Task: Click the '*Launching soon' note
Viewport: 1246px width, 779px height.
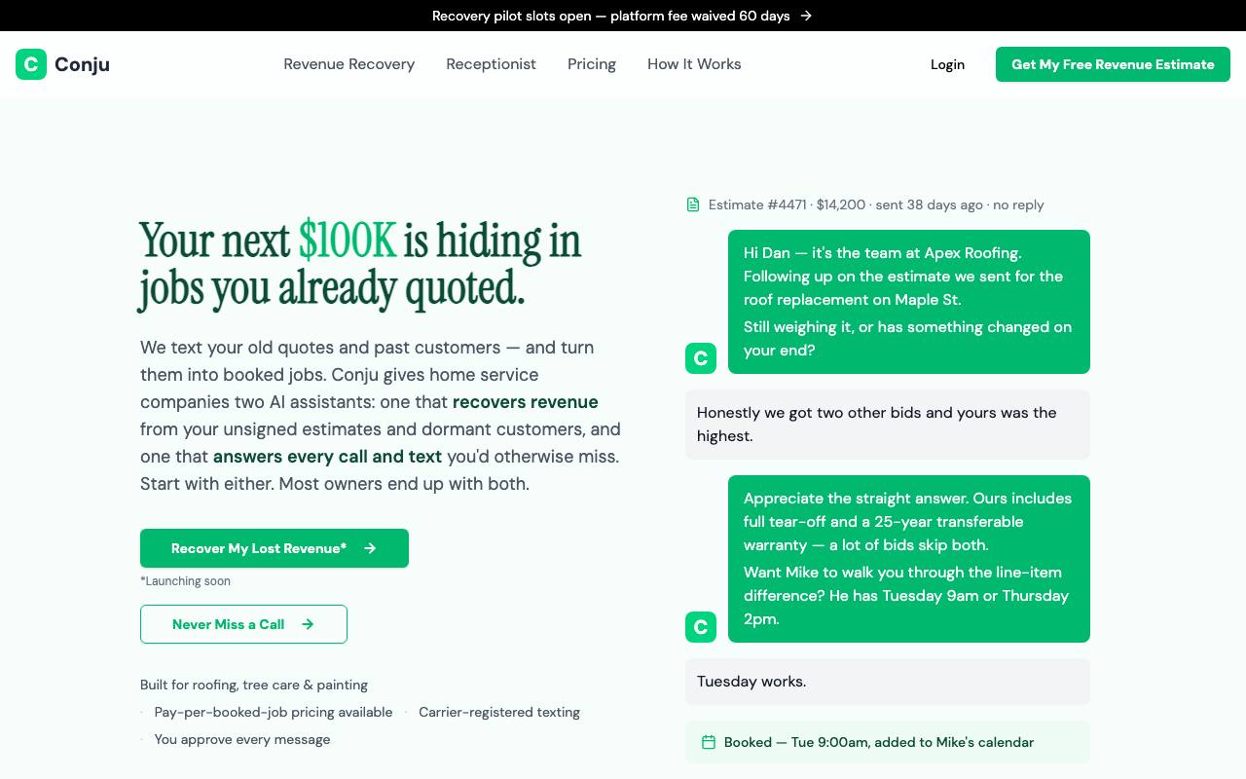Action: [185, 581]
